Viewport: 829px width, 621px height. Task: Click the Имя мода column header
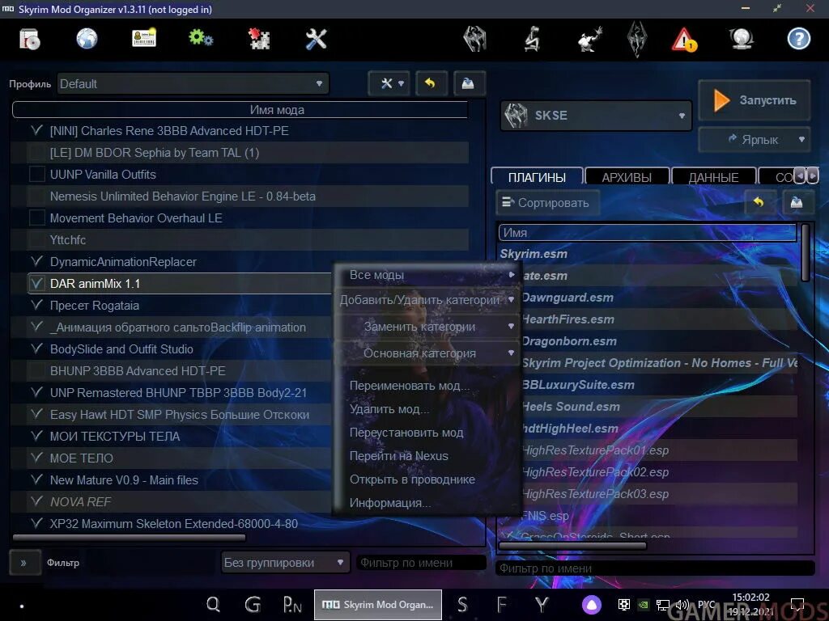point(240,110)
